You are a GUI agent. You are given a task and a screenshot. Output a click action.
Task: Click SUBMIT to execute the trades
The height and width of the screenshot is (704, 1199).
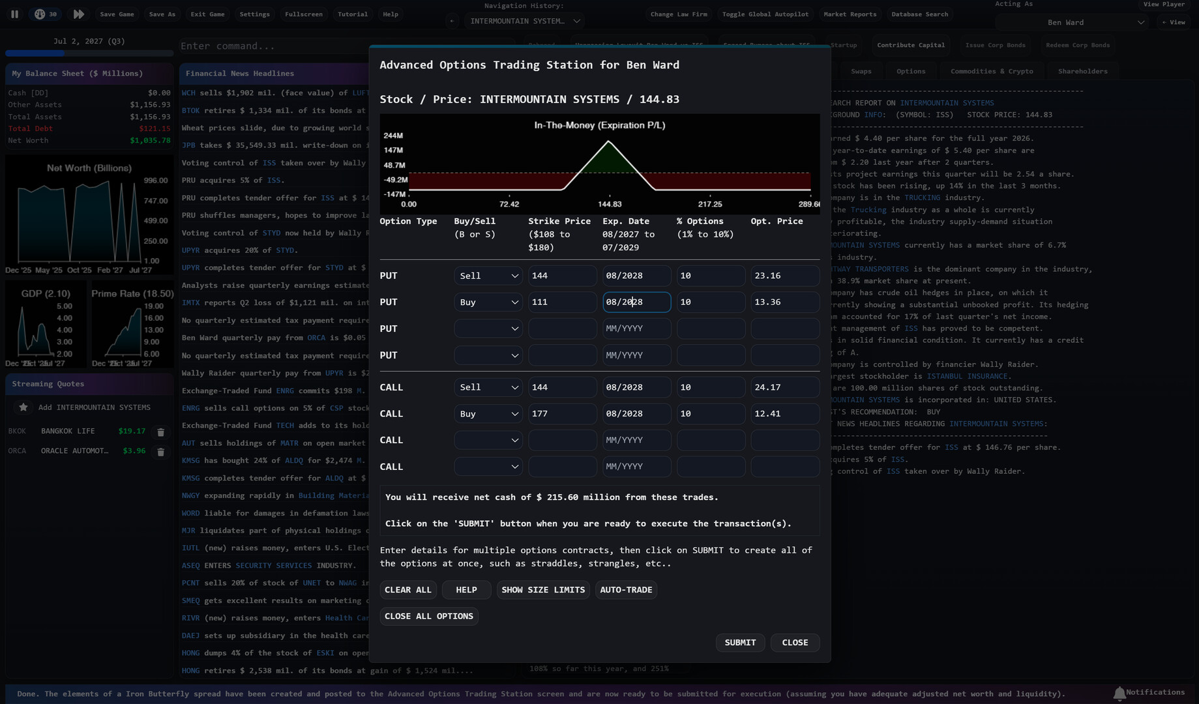[740, 643]
